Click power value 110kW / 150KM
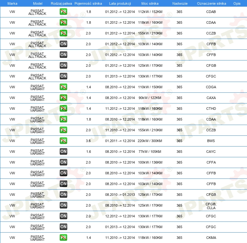Screen dimensions: 247x243 [x=150, y=87]
